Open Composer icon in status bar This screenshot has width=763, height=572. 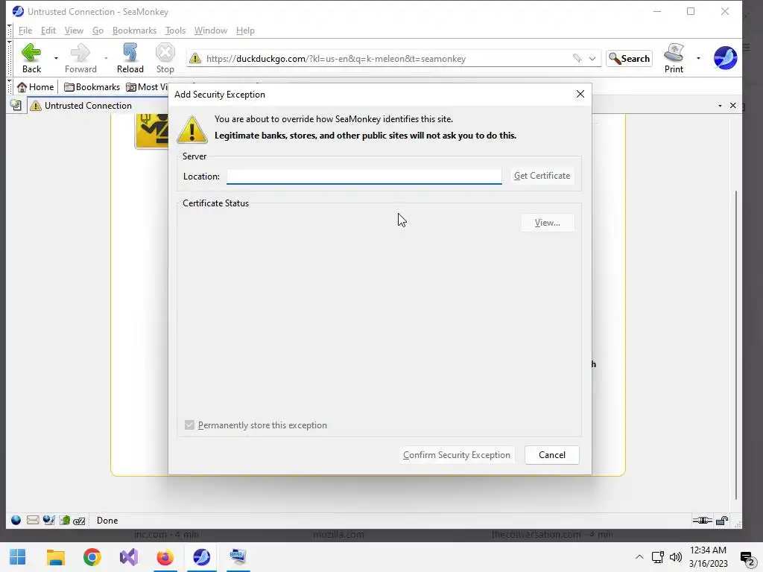(48, 520)
